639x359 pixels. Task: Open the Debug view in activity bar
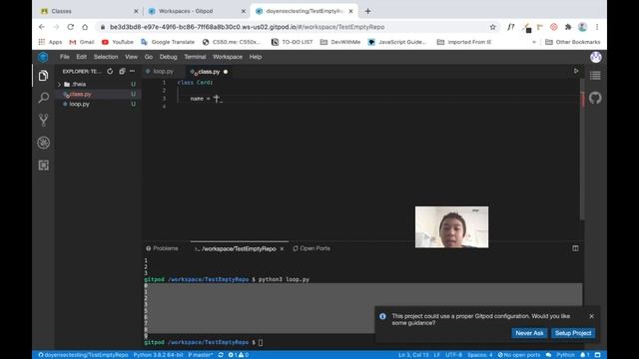(x=43, y=143)
